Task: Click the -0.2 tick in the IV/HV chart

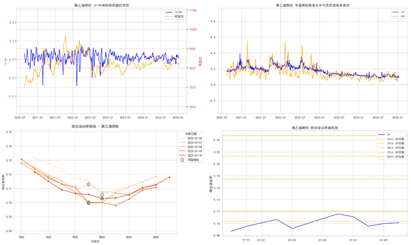Action: pos(212,101)
